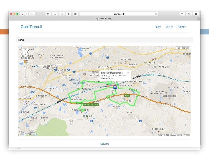
Task: Zoom out with the map minus button
Action: click(x=25, y=97)
